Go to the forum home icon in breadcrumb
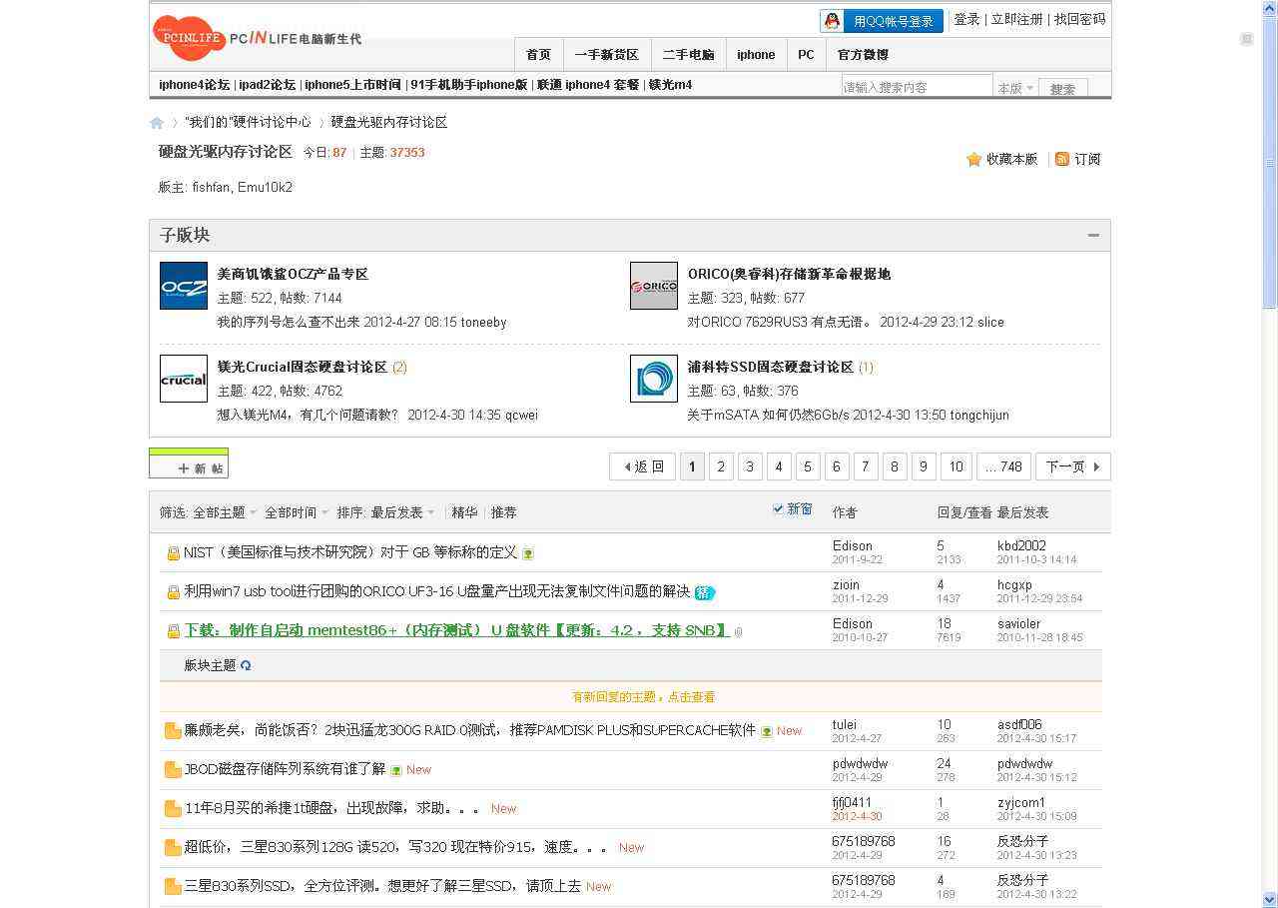Screen dimensions: 1278x908 coord(157,123)
